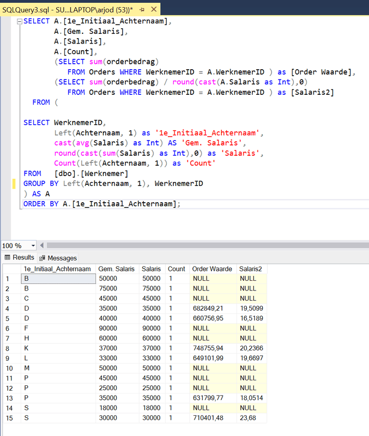Place cursor on GROUP BY line in editor
The width and height of the screenshot is (369, 436).
(x=113, y=184)
